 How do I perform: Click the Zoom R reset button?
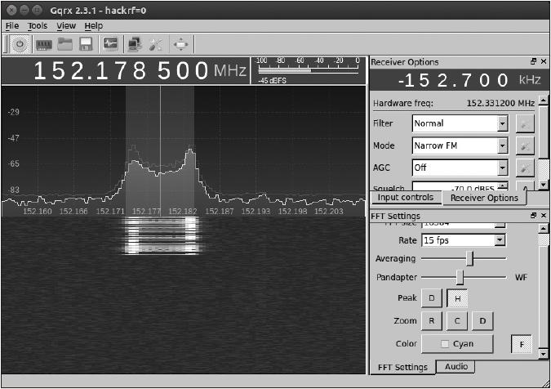433,321
